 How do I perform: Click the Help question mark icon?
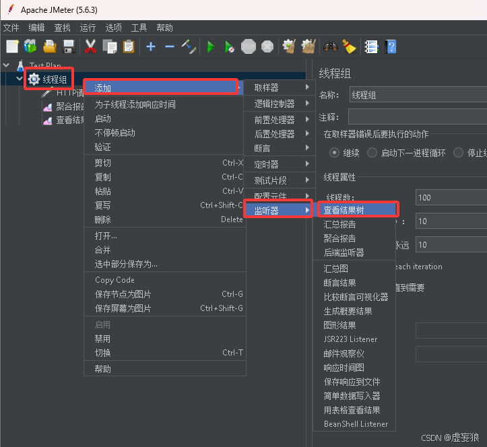391,47
